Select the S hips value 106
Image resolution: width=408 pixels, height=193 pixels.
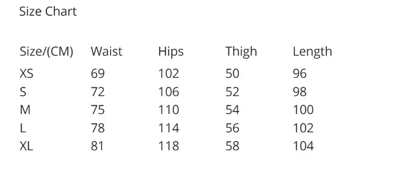(x=169, y=92)
